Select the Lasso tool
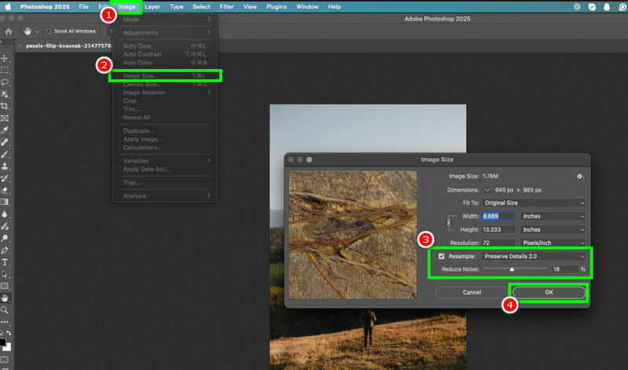The height and width of the screenshot is (370, 628). [x=5, y=82]
